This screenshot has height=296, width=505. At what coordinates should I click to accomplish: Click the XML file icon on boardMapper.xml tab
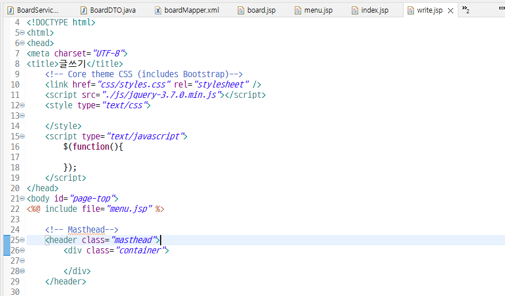coord(158,10)
